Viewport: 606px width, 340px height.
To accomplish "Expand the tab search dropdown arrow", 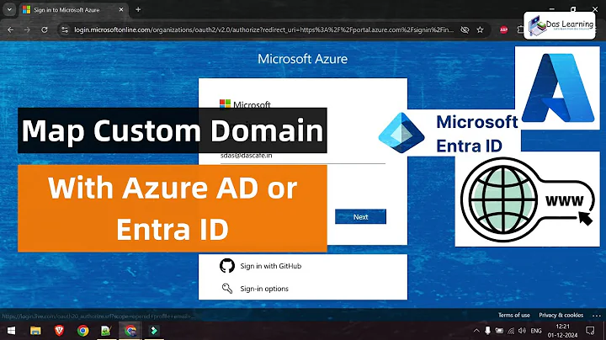I will [x=9, y=9].
